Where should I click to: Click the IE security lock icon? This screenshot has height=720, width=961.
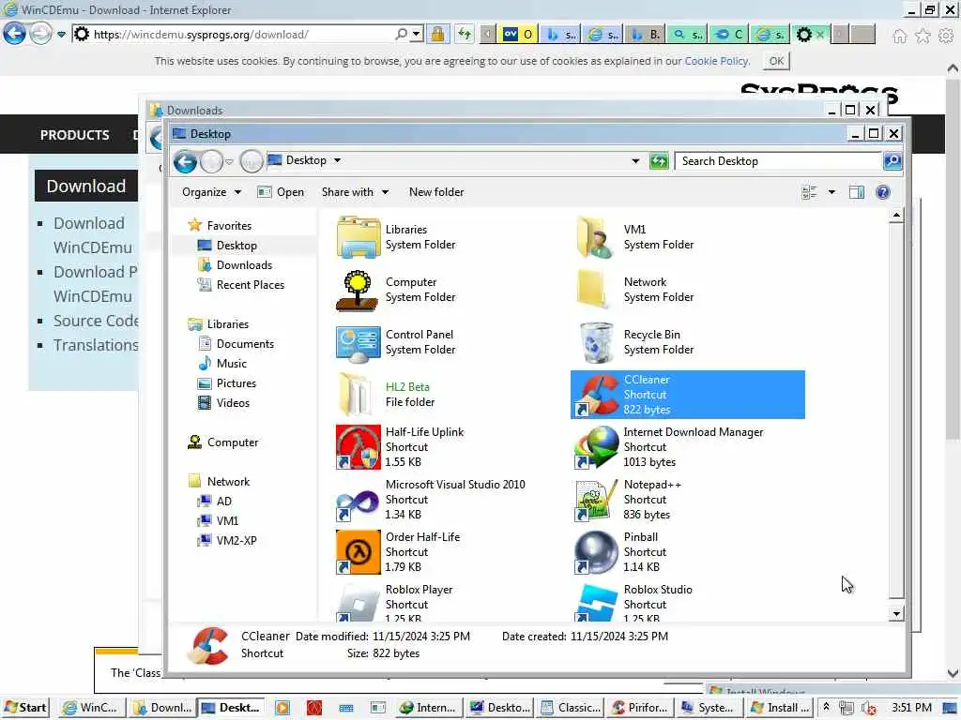click(437, 35)
